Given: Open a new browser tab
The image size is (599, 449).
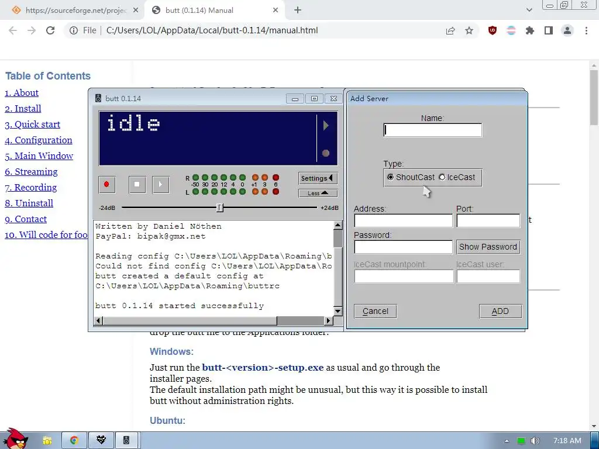Looking at the screenshot, I should point(298,11).
